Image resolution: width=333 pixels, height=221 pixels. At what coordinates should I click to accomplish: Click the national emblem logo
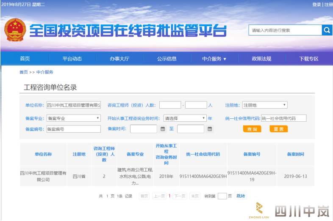tap(15, 30)
